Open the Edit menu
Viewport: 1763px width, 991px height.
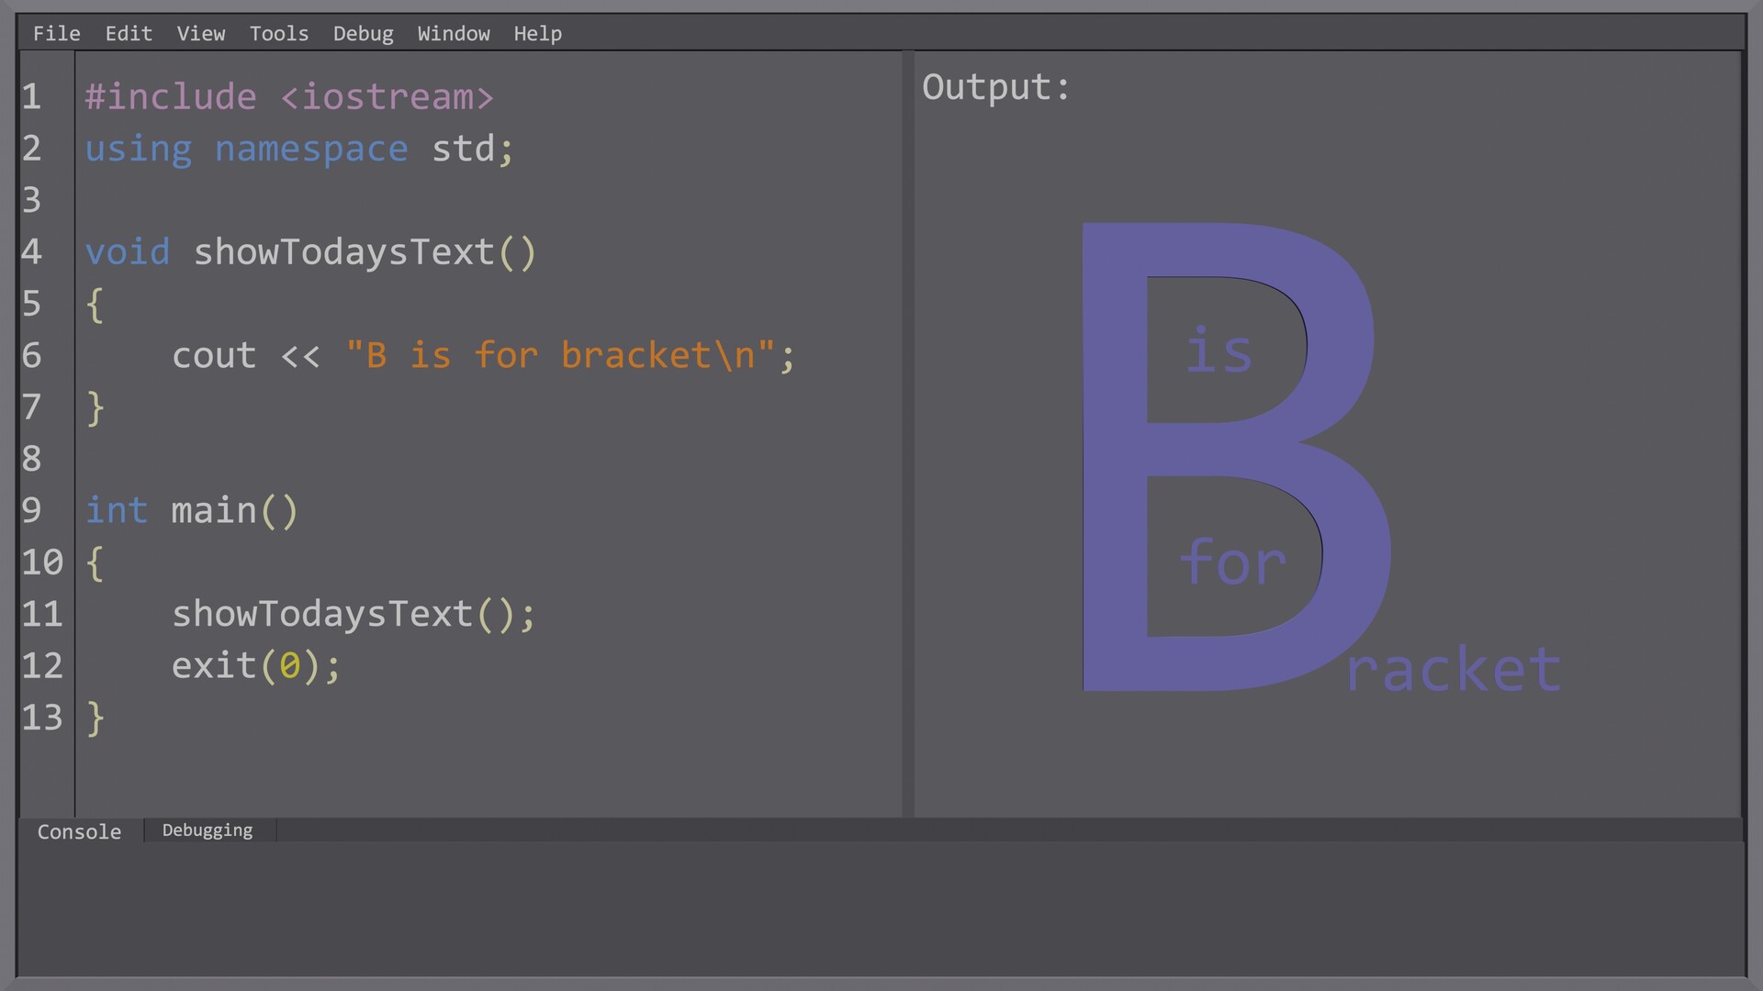128,33
